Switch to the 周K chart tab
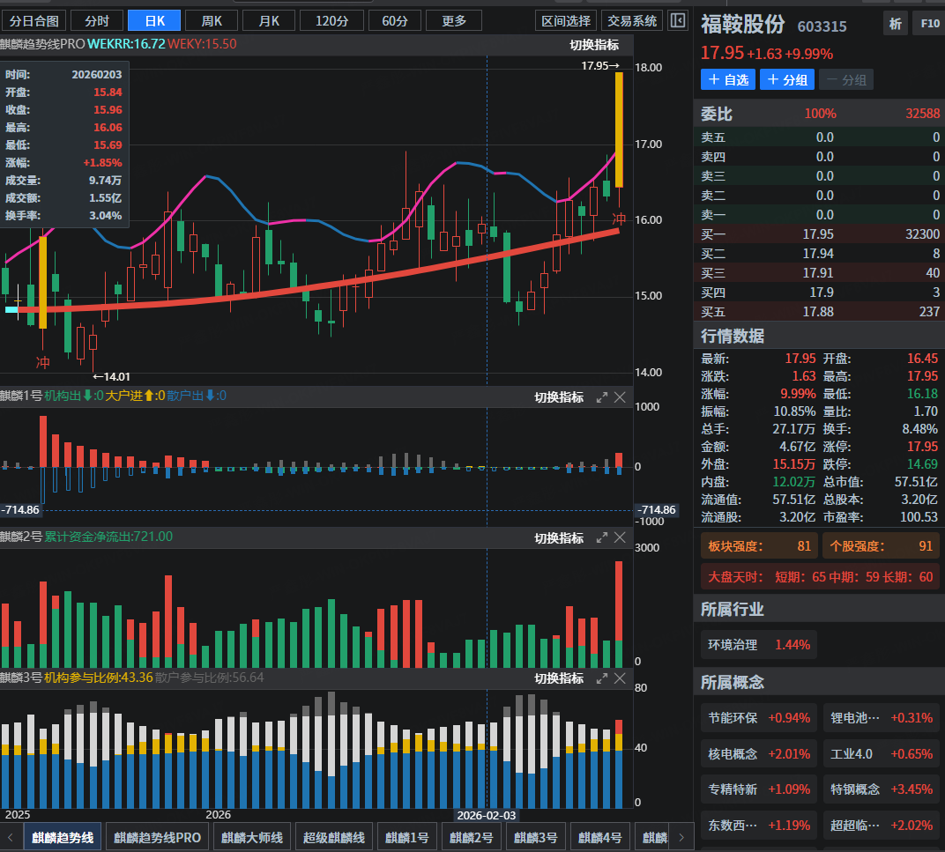 point(212,20)
